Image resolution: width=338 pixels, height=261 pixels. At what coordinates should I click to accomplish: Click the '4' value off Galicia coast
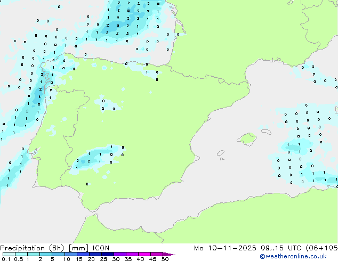coord(39,97)
